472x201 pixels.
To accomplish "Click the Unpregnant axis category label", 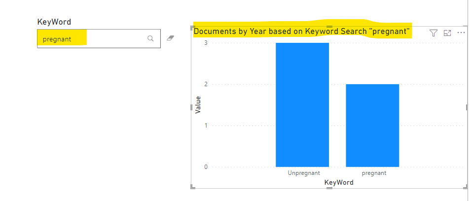I will [304, 173].
